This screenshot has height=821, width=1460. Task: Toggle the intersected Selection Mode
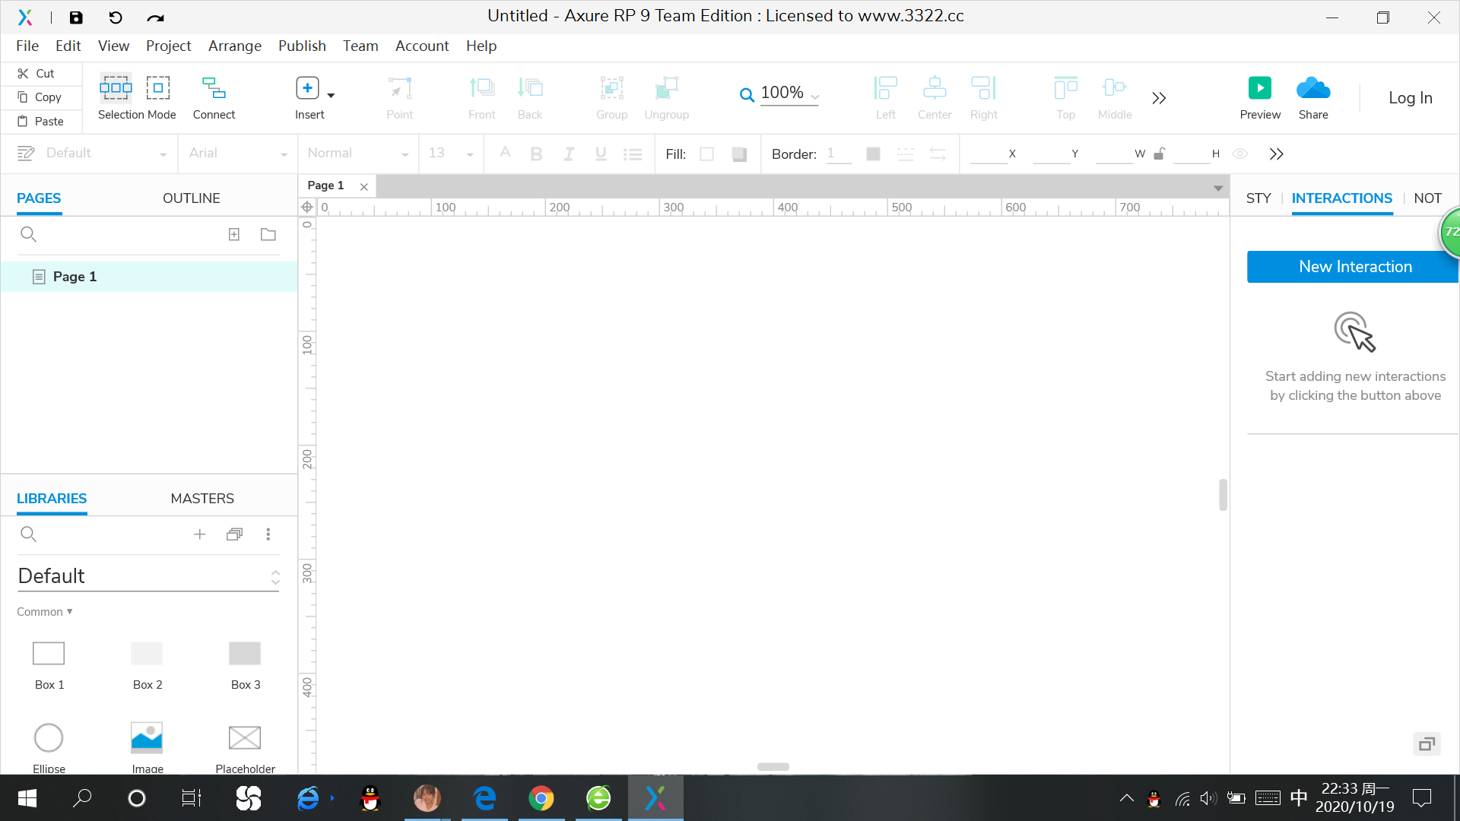click(x=116, y=88)
